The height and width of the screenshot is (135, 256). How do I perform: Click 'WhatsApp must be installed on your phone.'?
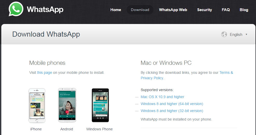tap(176, 119)
